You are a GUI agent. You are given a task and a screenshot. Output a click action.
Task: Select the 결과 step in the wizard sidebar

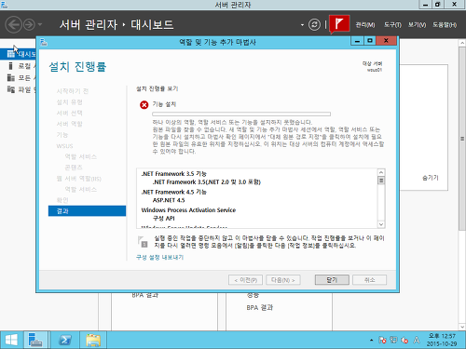tap(87, 211)
